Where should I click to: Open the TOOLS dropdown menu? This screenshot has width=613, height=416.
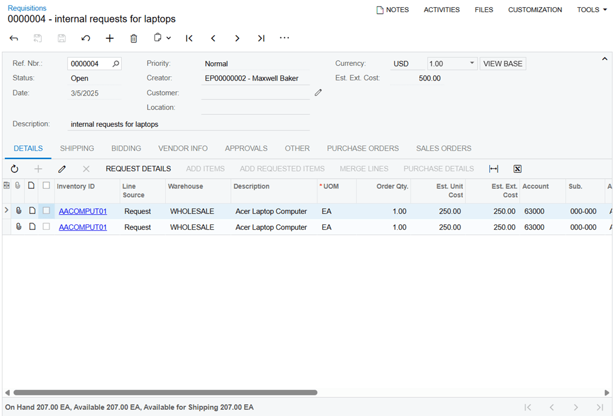(591, 10)
